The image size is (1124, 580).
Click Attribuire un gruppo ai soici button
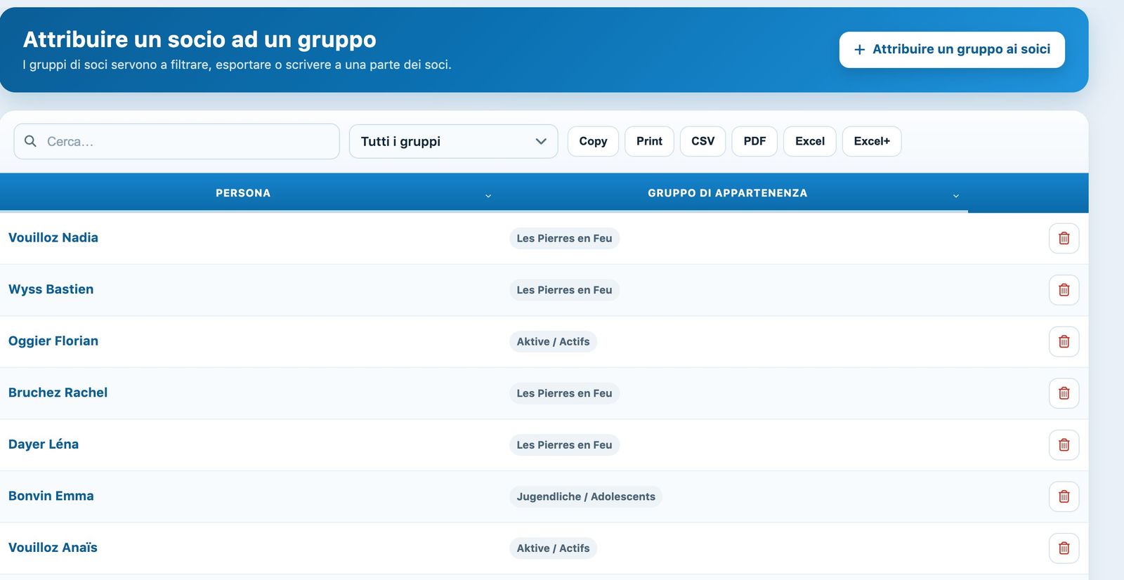coord(952,49)
